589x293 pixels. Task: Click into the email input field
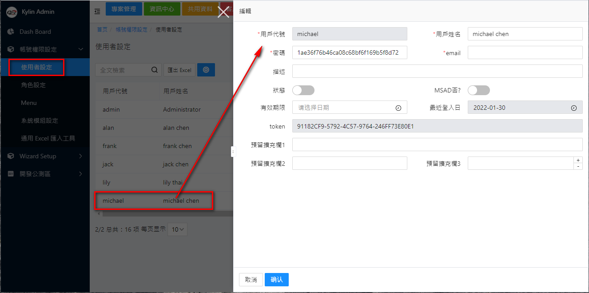pyautogui.click(x=525, y=52)
